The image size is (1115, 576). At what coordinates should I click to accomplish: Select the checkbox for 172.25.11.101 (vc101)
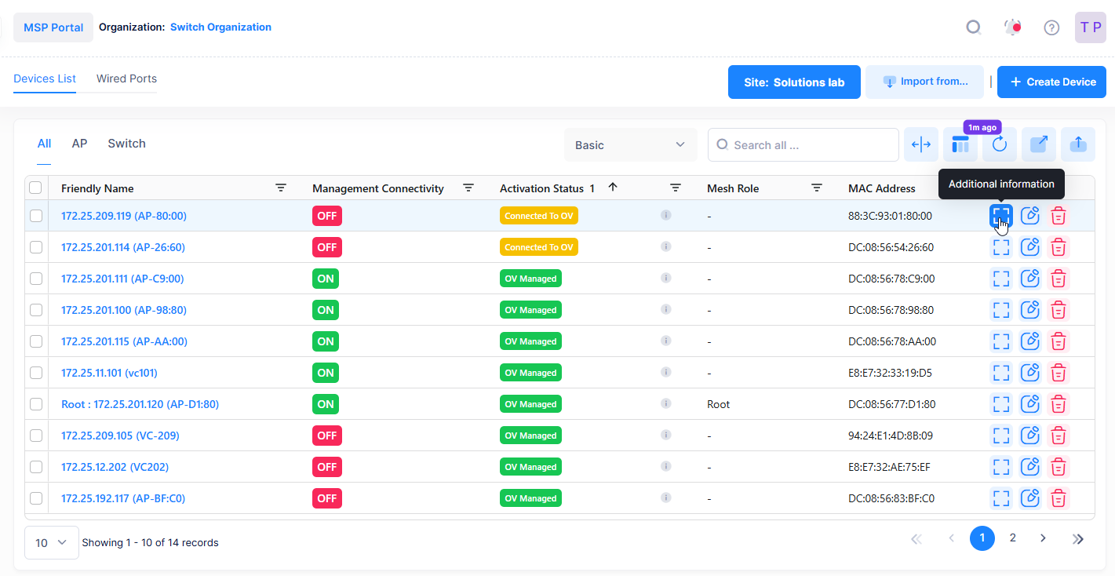[36, 373]
